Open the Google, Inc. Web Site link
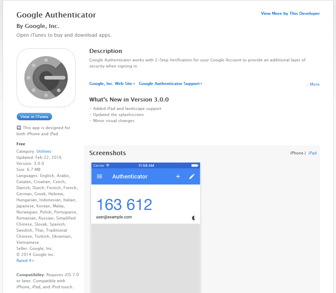Viewport: 336px width, 293px height. click(112, 84)
